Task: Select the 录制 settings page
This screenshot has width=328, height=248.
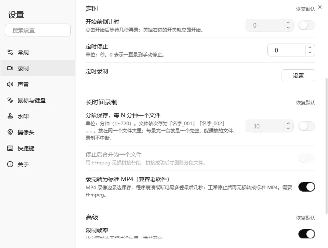Action: [38, 68]
